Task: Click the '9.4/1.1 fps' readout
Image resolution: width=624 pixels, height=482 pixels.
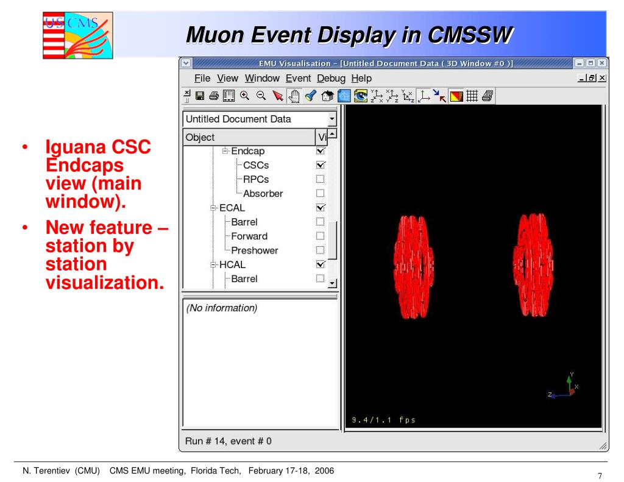Action: tap(384, 420)
